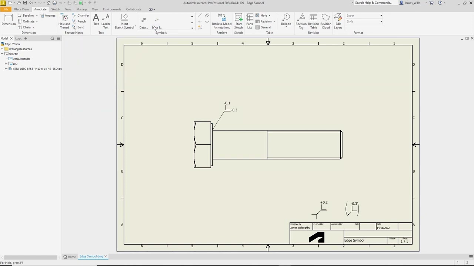Activate the Text tool
The width and height of the screenshot is (474, 266).
click(x=96, y=20)
